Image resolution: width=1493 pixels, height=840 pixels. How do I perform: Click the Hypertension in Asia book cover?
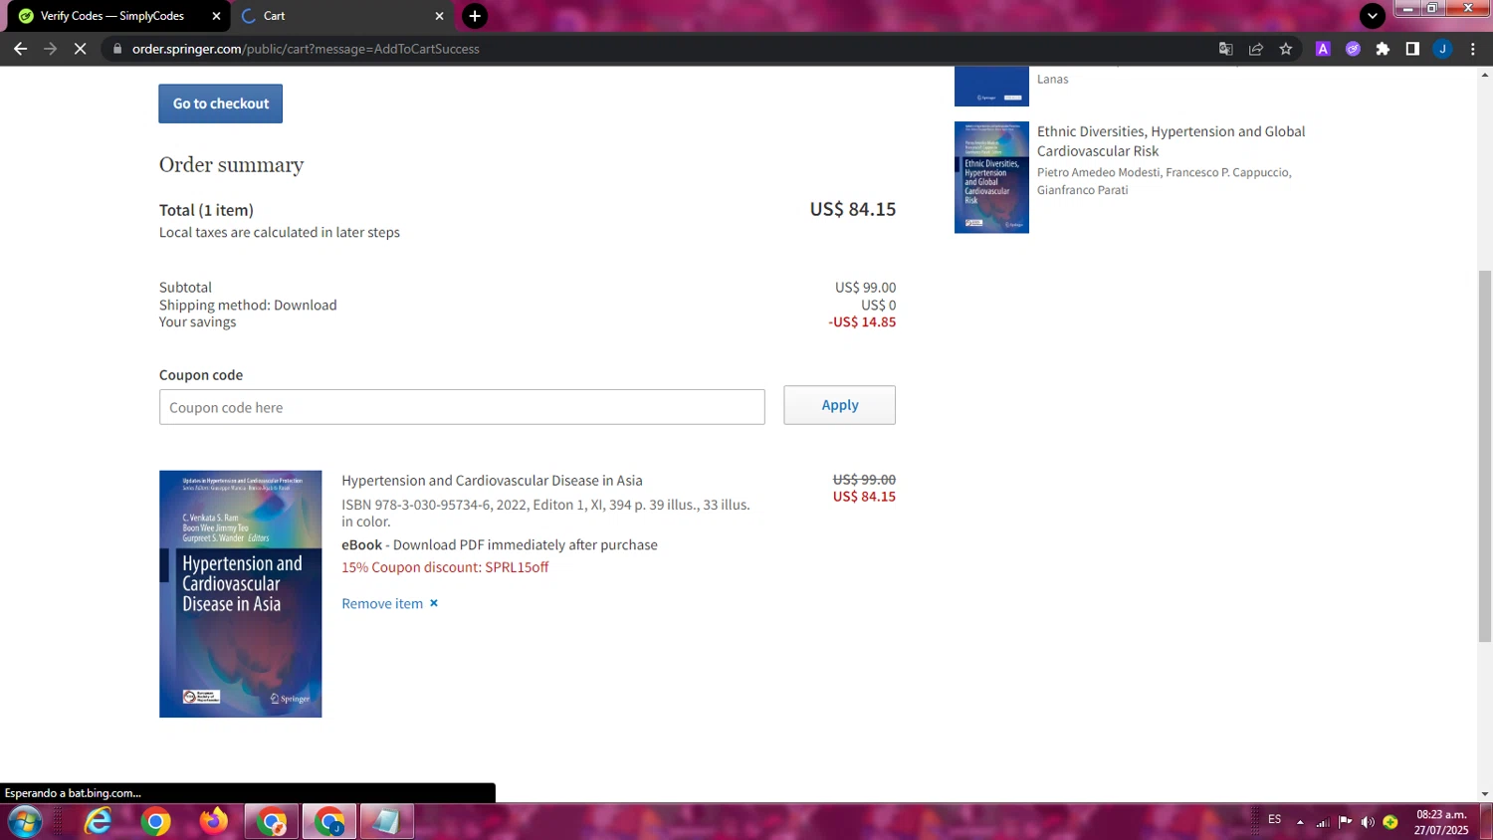click(x=241, y=594)
